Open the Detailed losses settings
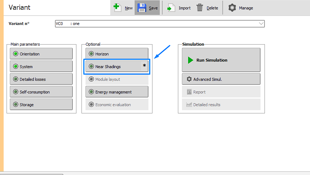This screenshot has height=175, width=310. [x=41, y=79]
